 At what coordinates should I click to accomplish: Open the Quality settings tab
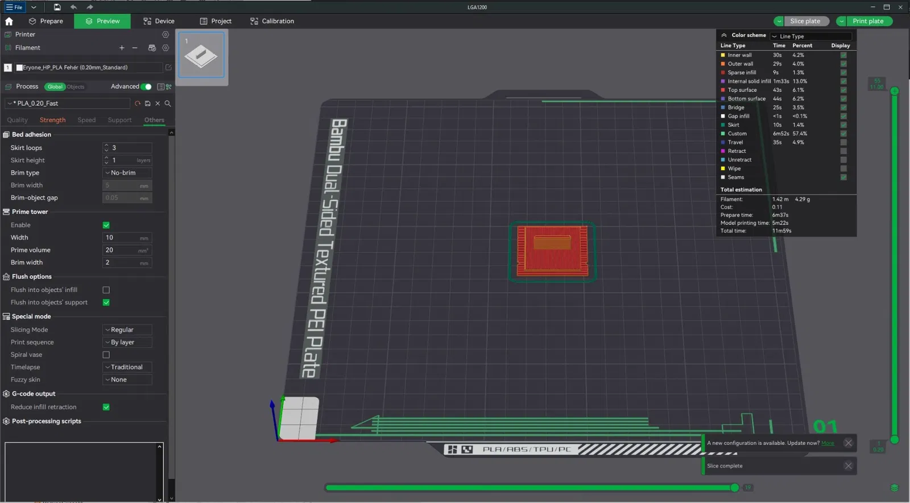point(17,120)
